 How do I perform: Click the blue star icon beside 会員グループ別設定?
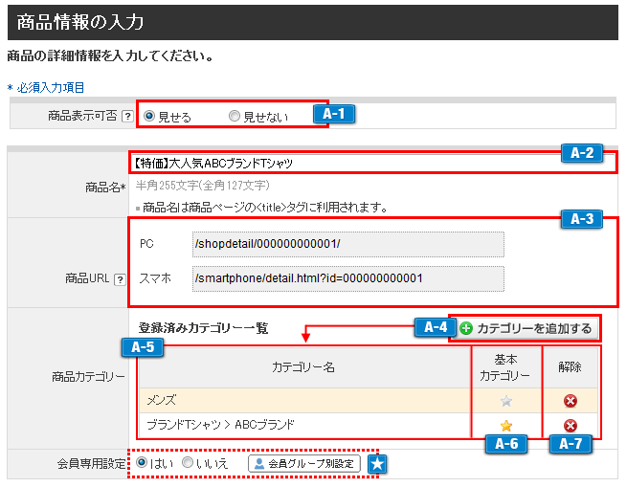click(x=378, y=464)
